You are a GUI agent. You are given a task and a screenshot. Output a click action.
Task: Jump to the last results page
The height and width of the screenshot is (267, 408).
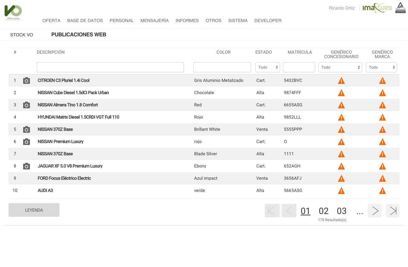pos(393,211)
